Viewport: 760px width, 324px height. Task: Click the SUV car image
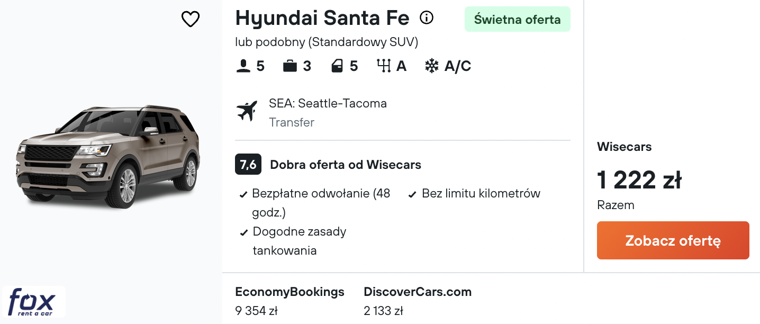click(x=108, y=156)
